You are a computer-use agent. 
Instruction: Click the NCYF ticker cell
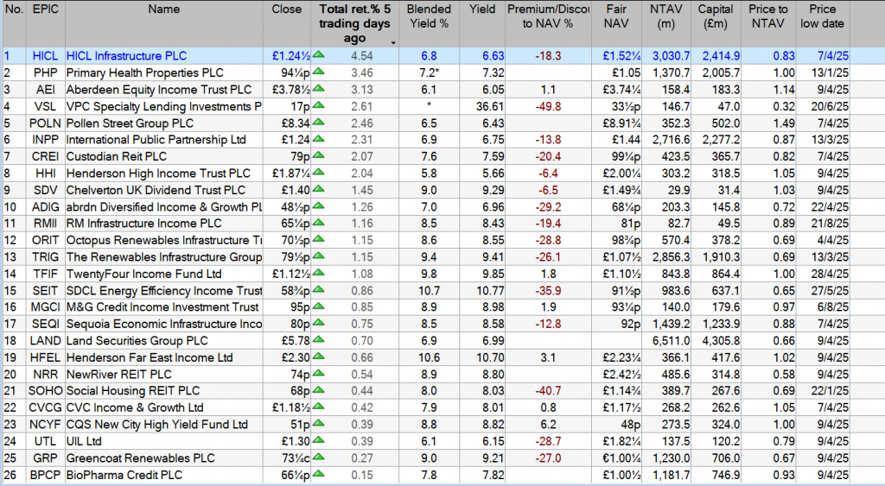[x=45, y=425]
